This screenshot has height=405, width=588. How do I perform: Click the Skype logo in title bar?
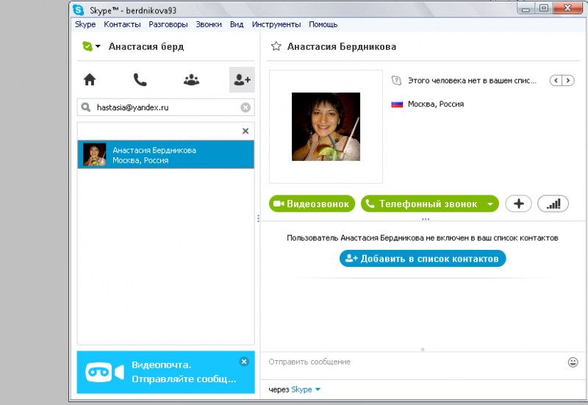79,10
